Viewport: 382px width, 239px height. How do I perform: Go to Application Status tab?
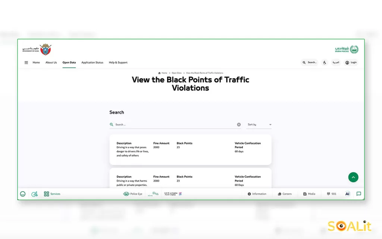[x=92, y=63]
